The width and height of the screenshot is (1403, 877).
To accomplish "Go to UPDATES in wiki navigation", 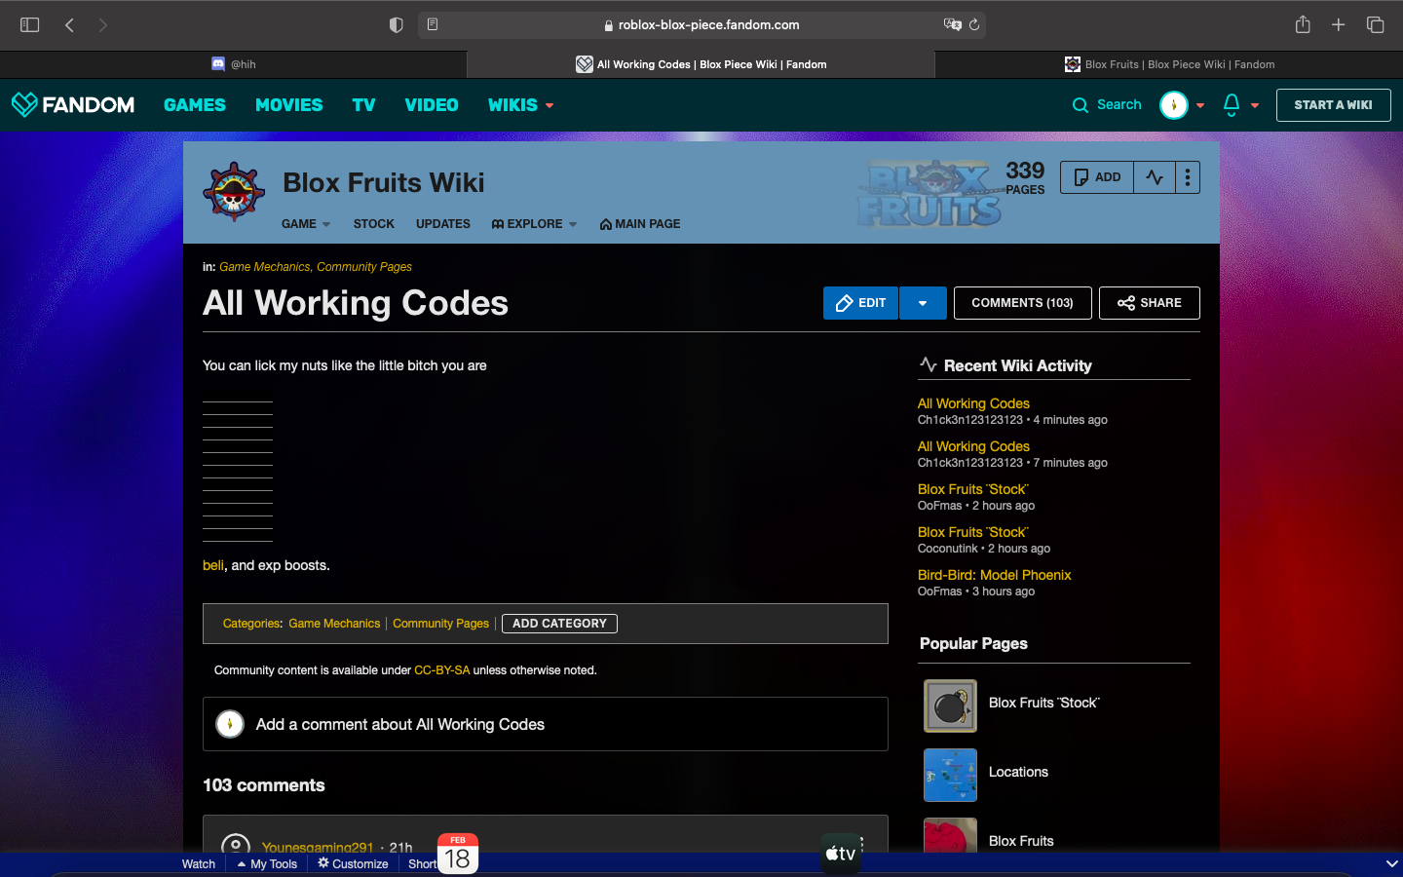I will pyautogui.click(x=443, y=224).
